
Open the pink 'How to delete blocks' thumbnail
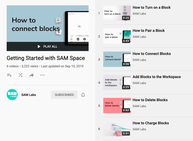pyautogui.click(x=117, y=105)
